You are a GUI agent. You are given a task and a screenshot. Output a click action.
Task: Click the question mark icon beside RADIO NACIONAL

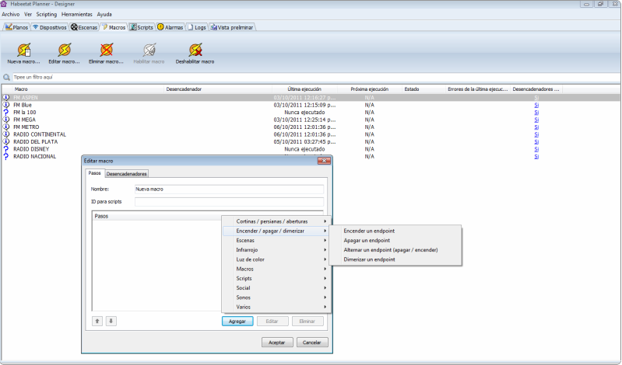[x=6, y=156]
